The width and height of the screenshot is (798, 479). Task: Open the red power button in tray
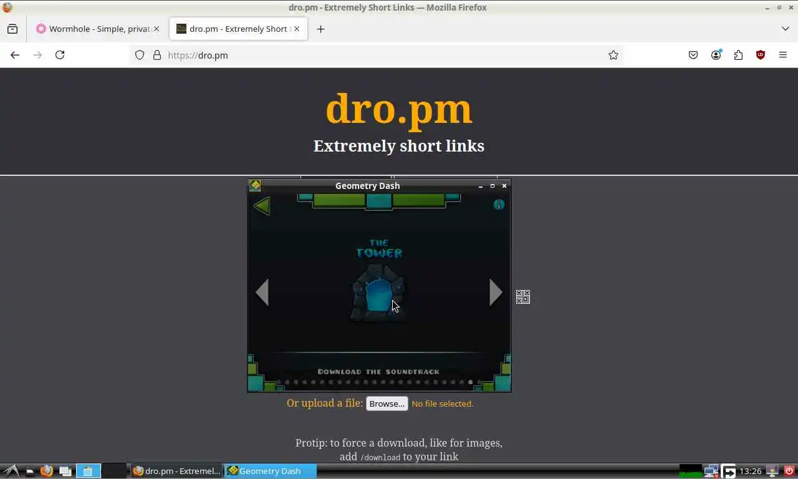(789, 471)
